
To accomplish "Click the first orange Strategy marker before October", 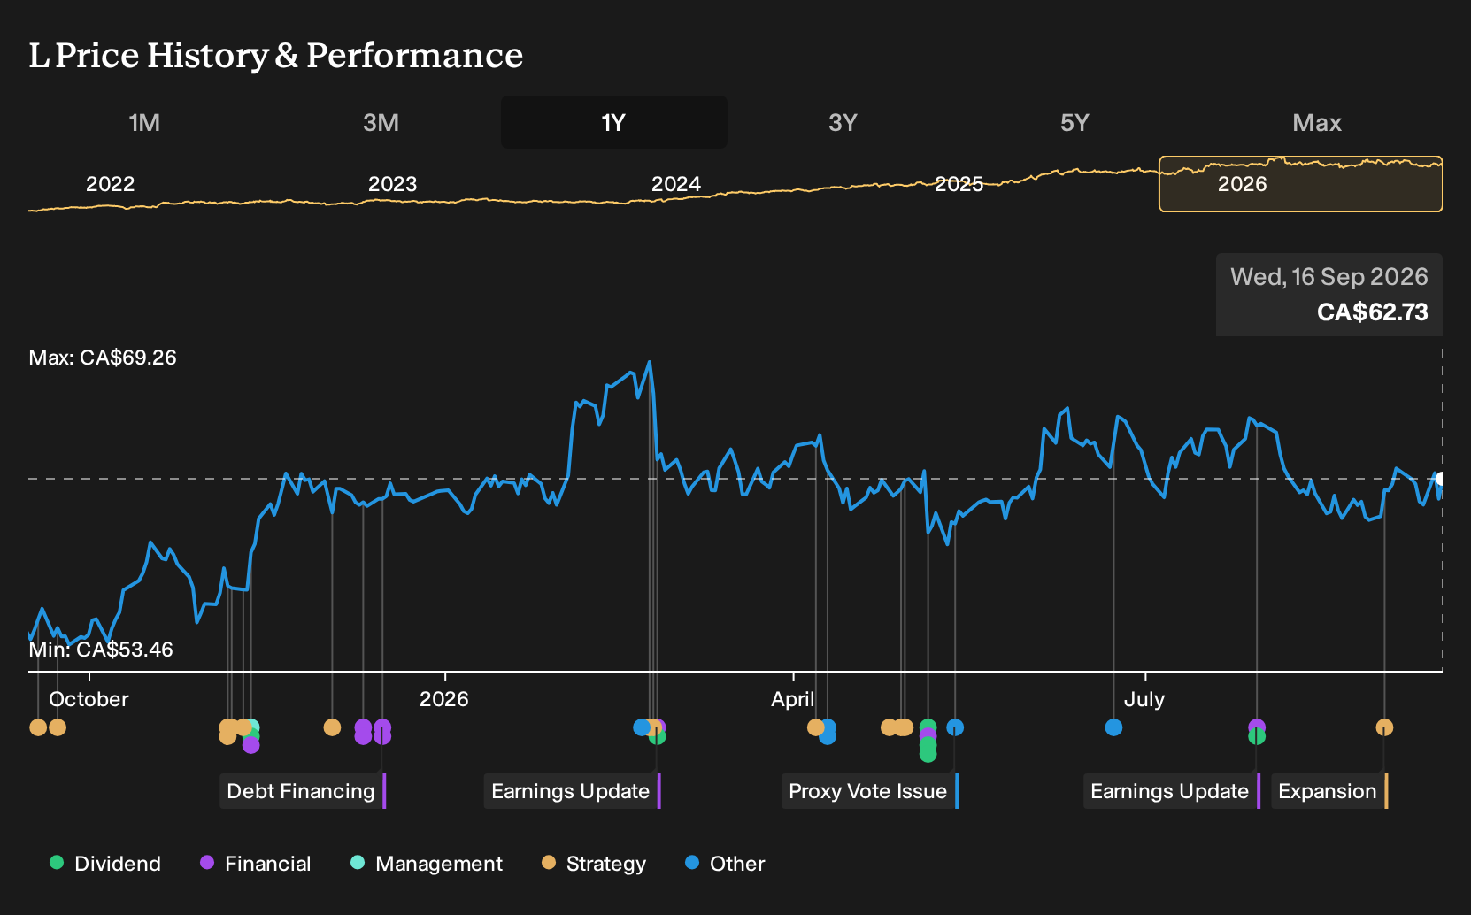I will tap(38, 727).
